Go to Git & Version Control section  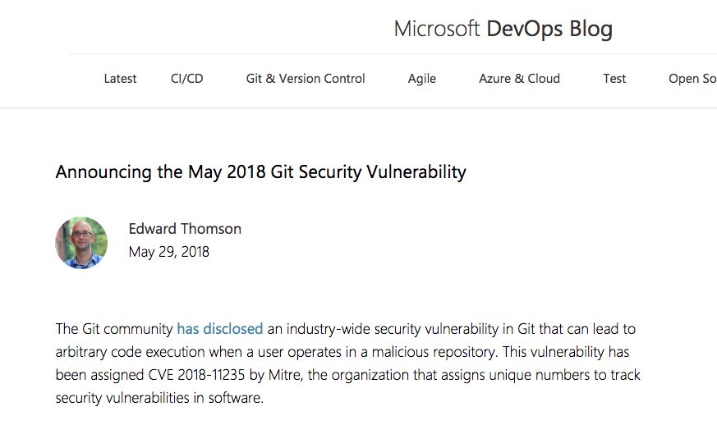(x=306, y=79)
